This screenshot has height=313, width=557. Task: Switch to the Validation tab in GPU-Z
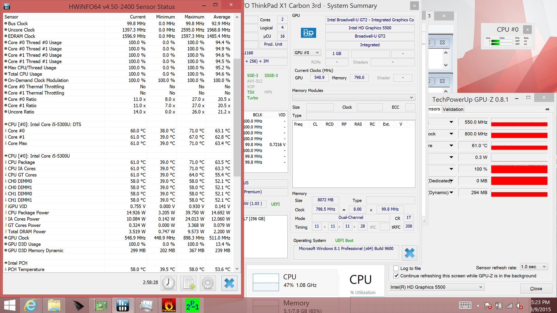[x=453, y=109]
